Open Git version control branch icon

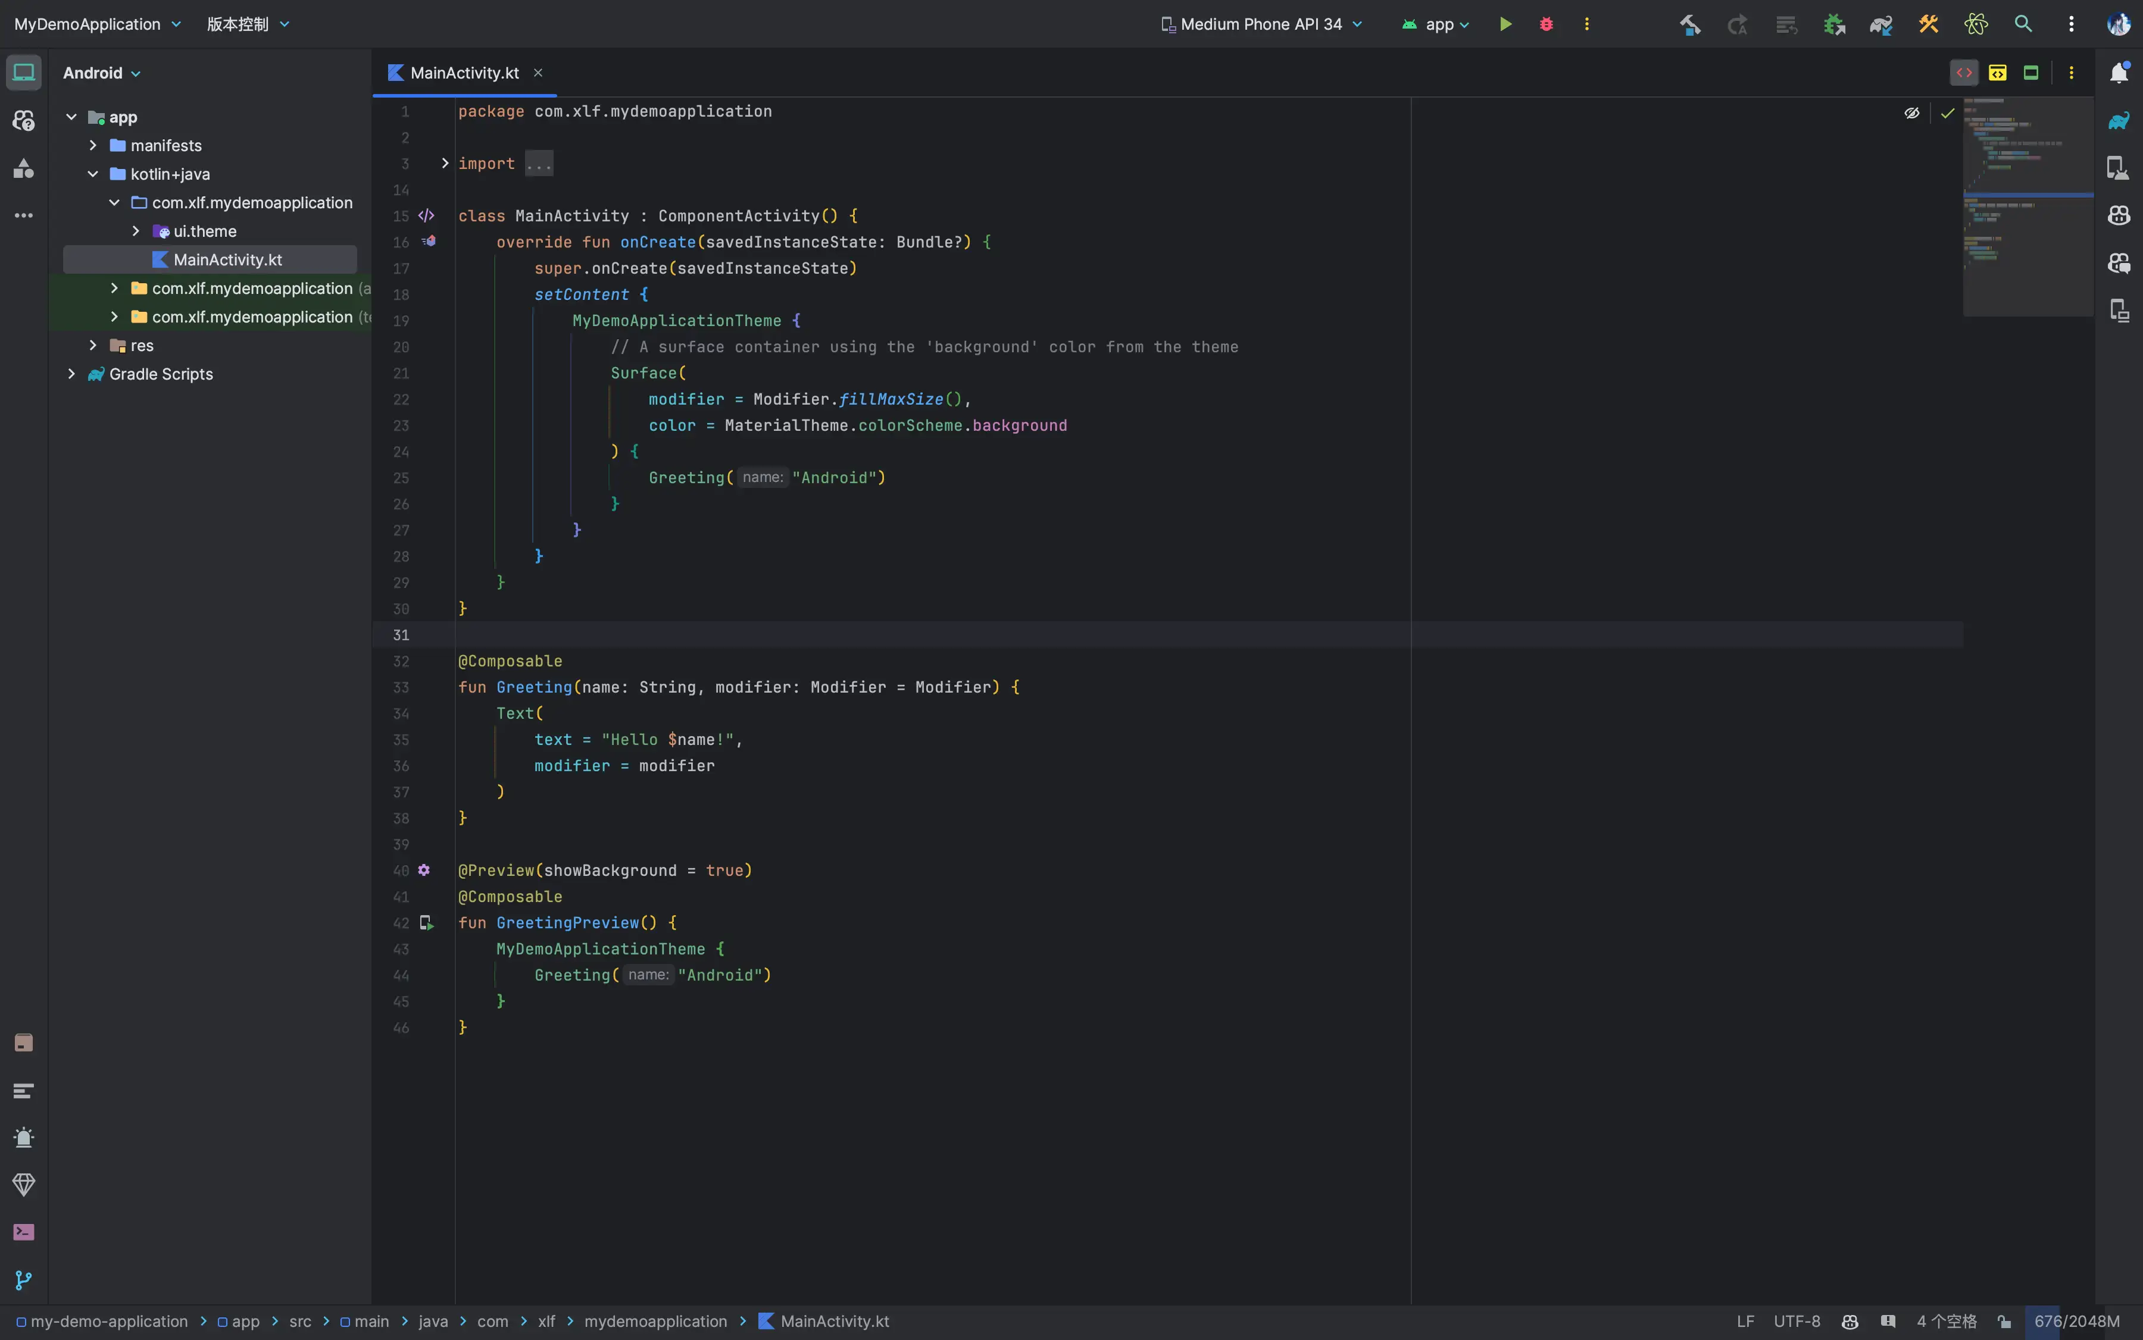tap(24, 1280)
